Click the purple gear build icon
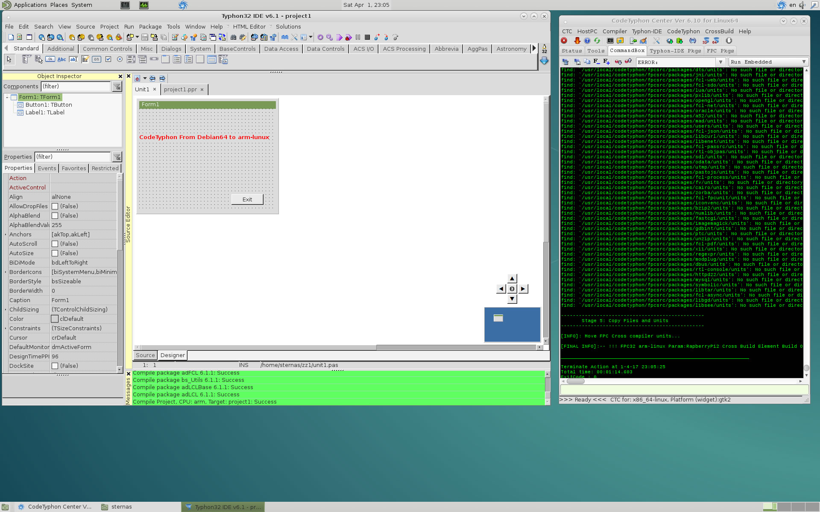This screenshot has height=512, width=820. (320, 37)
